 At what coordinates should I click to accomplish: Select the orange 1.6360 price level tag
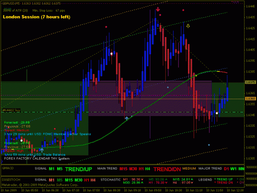250,98
